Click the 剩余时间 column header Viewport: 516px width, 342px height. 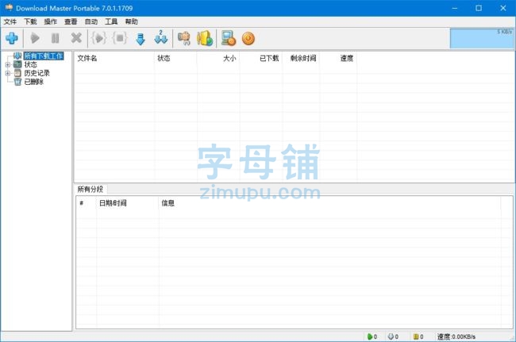click(x=302, y=58)
